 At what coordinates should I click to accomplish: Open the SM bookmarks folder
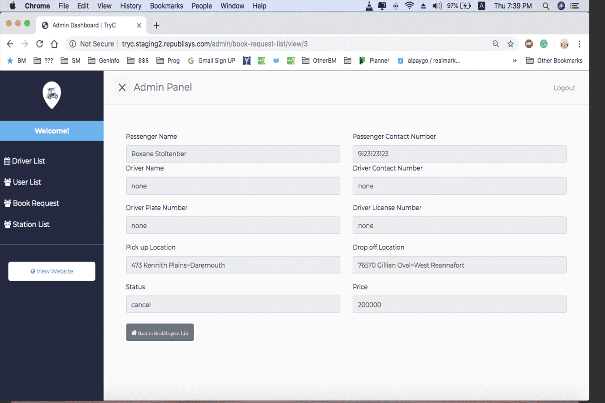pos(70,60)
